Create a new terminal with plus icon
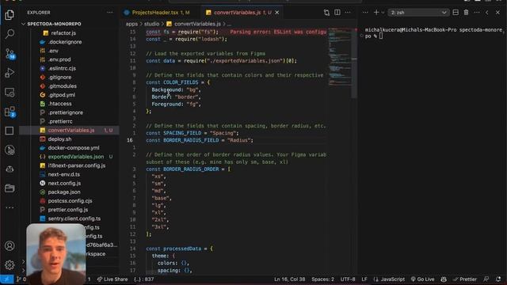 (x=376, y=13)
